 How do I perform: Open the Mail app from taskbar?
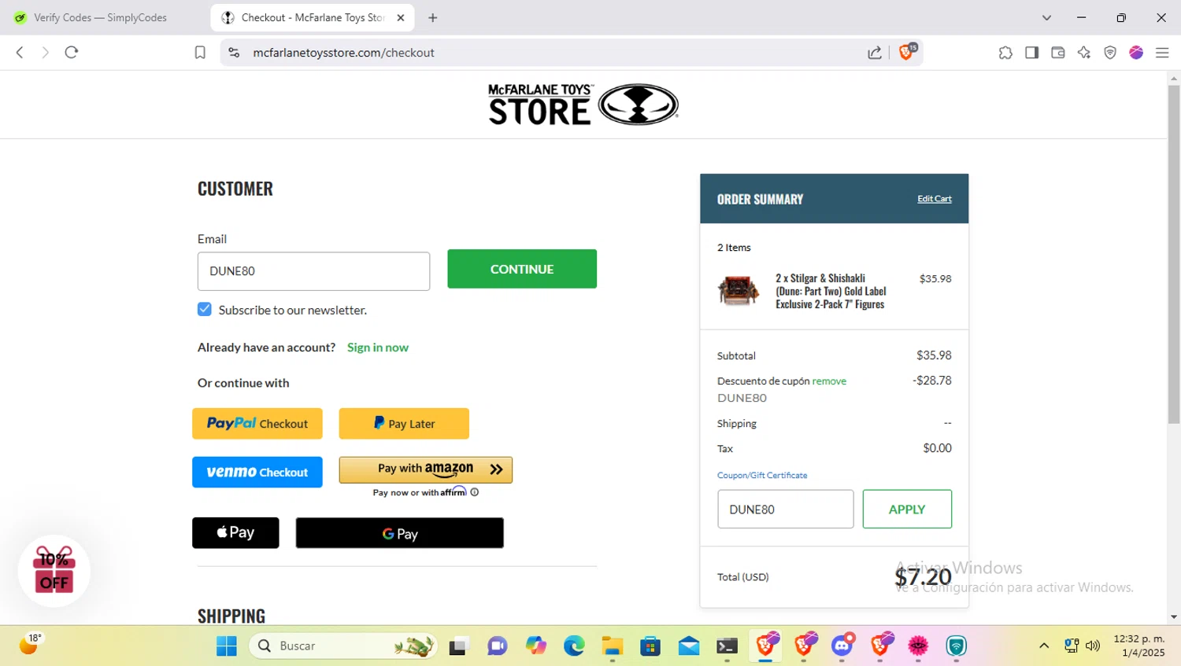pos(689,646)
